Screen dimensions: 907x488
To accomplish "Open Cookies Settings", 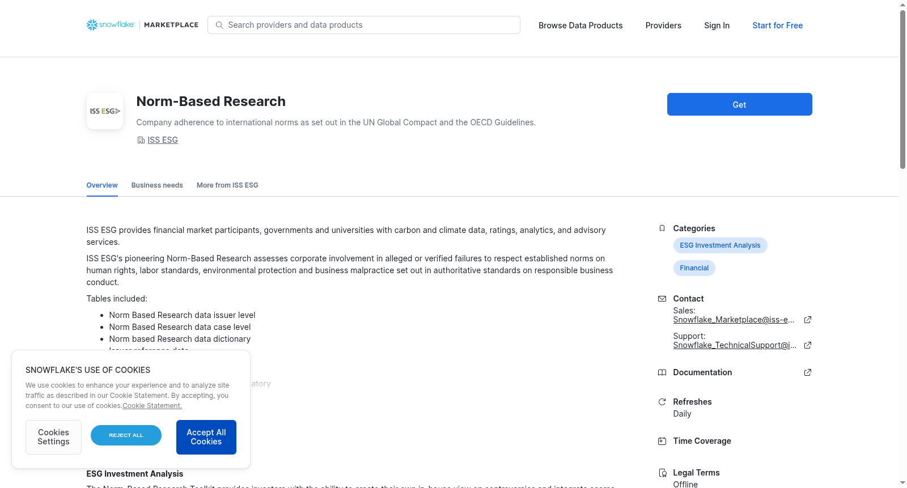I will (x=53, y=437).
